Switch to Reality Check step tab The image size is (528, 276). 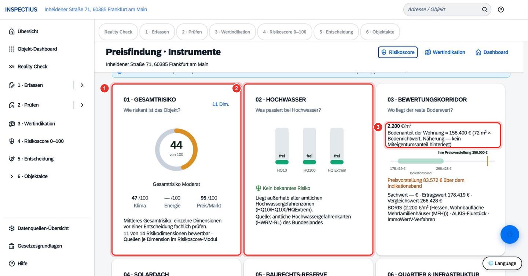(118, 32)
